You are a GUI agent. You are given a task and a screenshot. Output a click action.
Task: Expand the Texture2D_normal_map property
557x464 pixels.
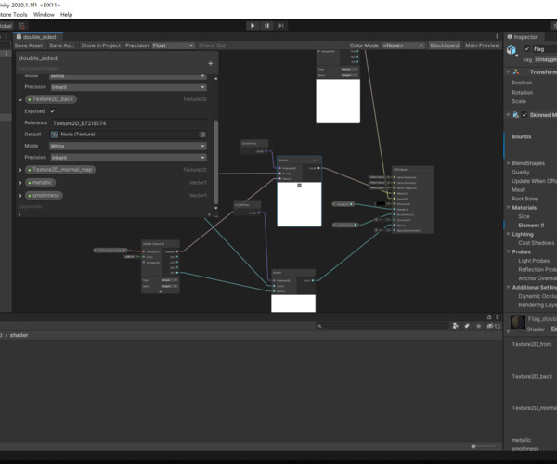click(20, 170)
